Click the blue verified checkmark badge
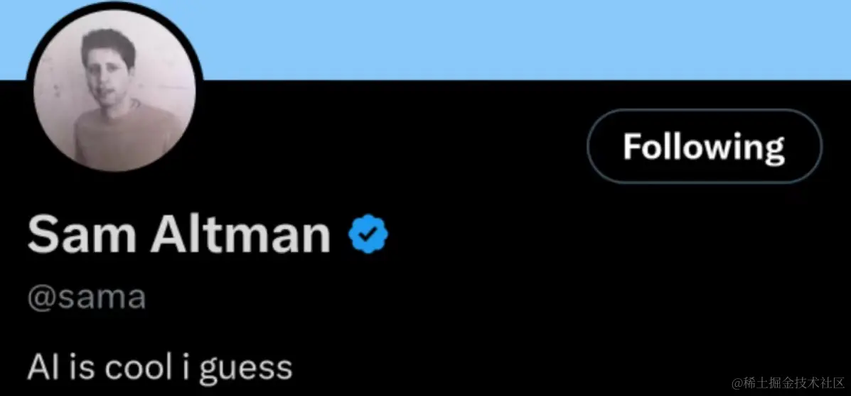The height and width of the screenshot is (396, 851). (369, 236)
